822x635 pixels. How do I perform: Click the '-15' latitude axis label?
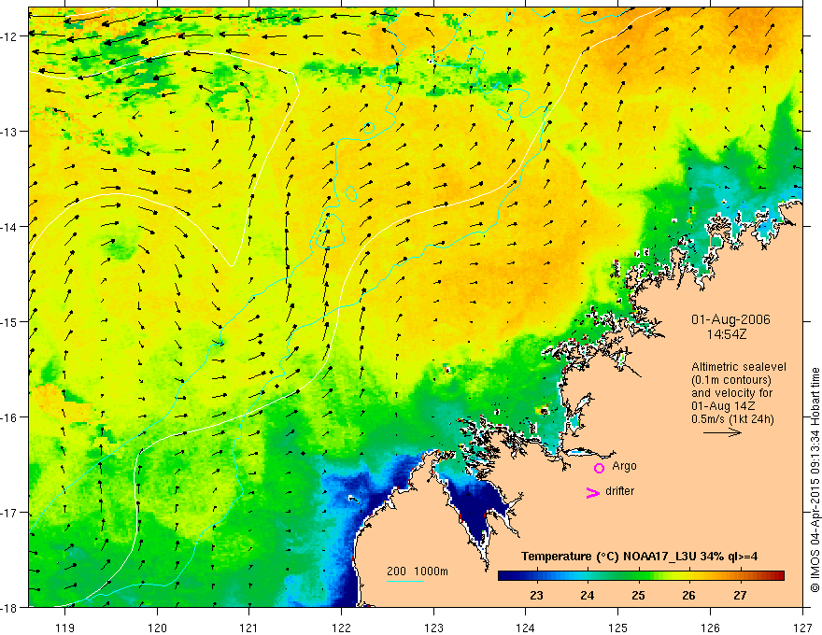pos(10,322)
